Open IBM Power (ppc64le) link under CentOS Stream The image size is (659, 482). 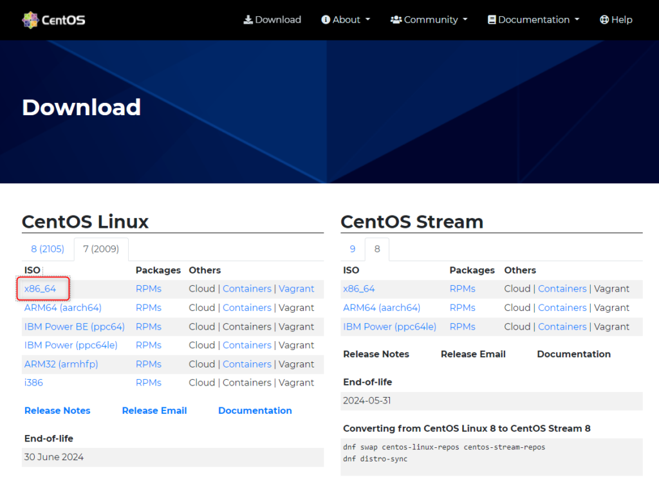[389, 326]
